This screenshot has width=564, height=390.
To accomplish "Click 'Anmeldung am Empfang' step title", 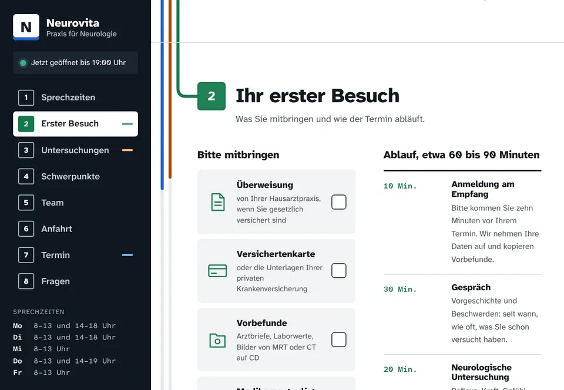I will [x=483, y=189].
